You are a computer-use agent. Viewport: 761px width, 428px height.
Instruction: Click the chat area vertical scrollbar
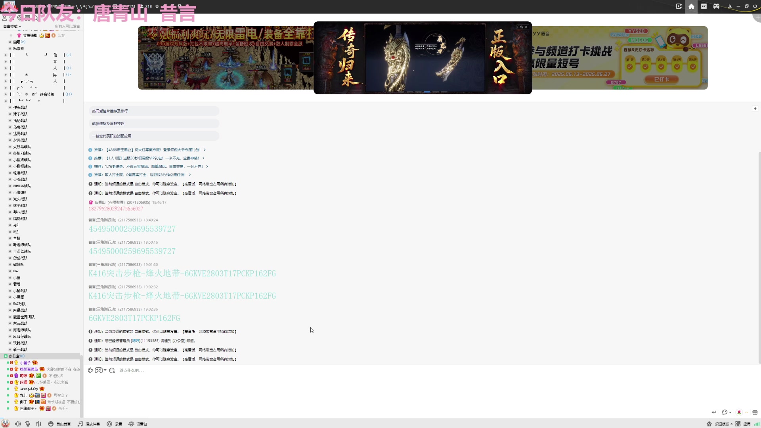(759, 258)
